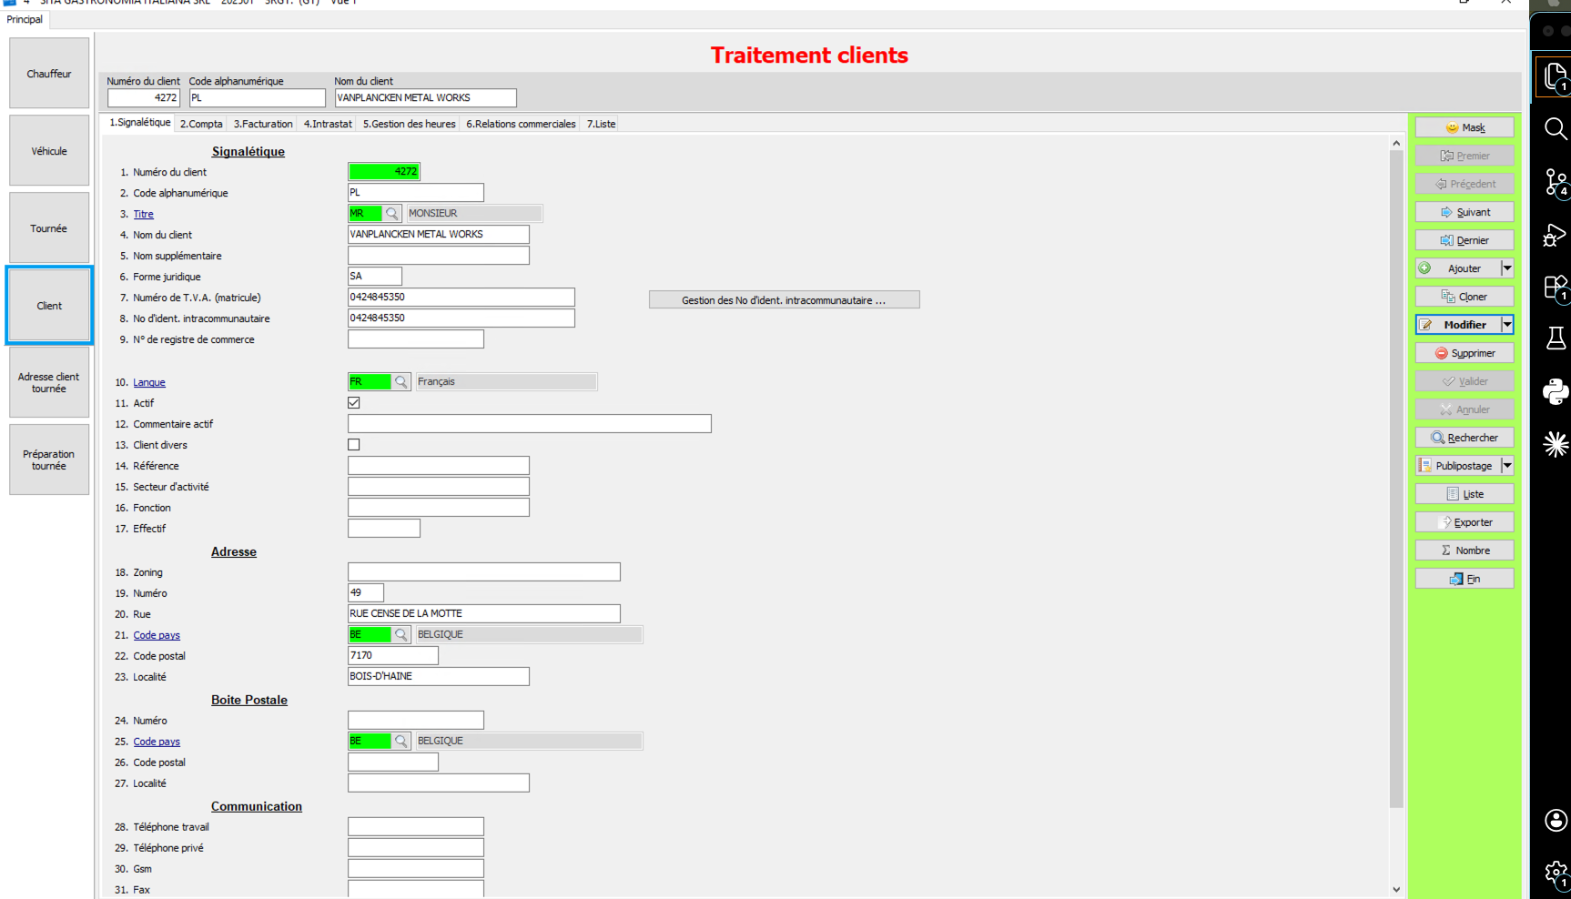This screenshot has height=899, width=1571.
Task: Toggle the Actif checkbox
Action: pyautogui.click(x=354, y=402)
